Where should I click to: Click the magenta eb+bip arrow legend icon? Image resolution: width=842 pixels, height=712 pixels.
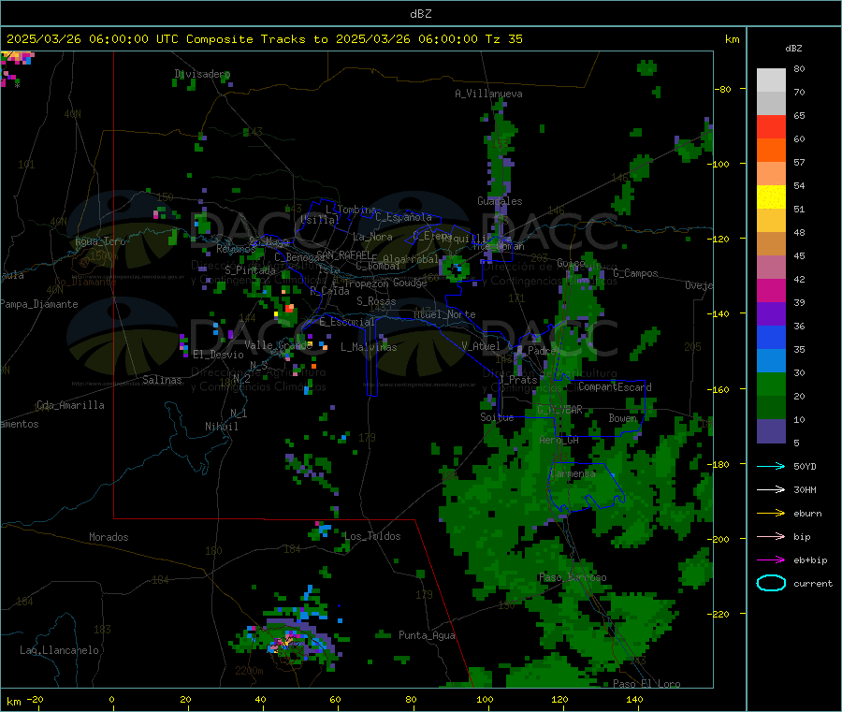[771, 560]
